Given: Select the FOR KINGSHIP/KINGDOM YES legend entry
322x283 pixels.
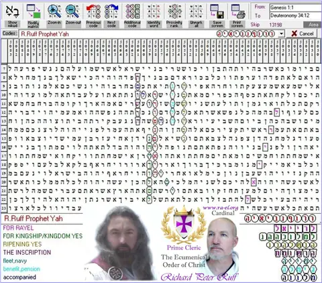Looking at the screenshot, I should coord(43,236).
